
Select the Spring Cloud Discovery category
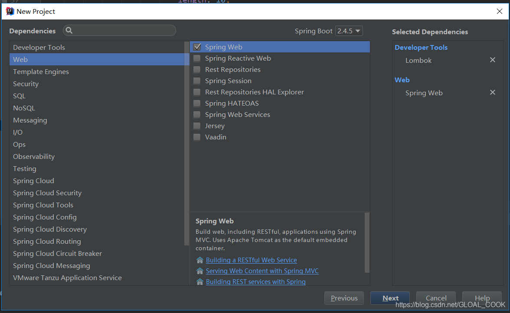[x=97, y=229]
